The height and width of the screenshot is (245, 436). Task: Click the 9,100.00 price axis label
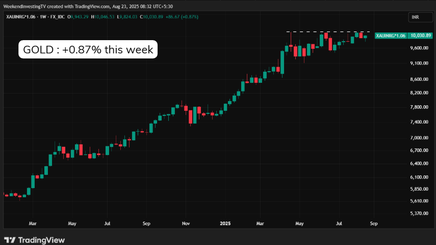tap(419, 63)
